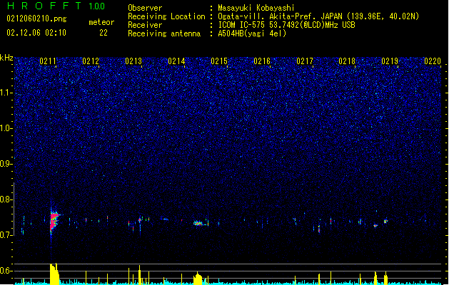Click the large red meteor echo near 0211
Screen dimensions: 449x285
point(54,220)
